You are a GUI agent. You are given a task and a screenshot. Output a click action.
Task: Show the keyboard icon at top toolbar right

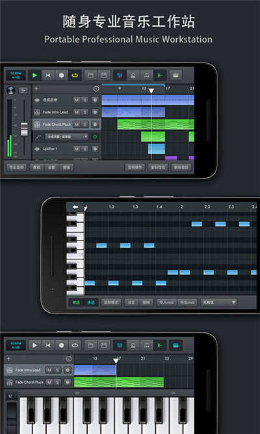(x=175, y=76)
